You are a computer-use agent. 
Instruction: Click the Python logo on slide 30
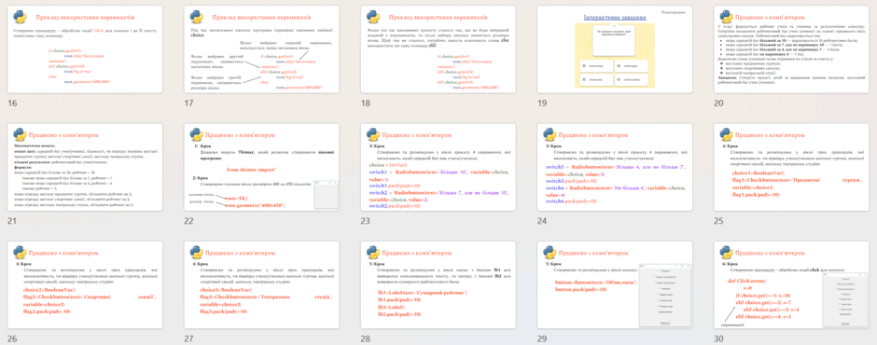726,252
